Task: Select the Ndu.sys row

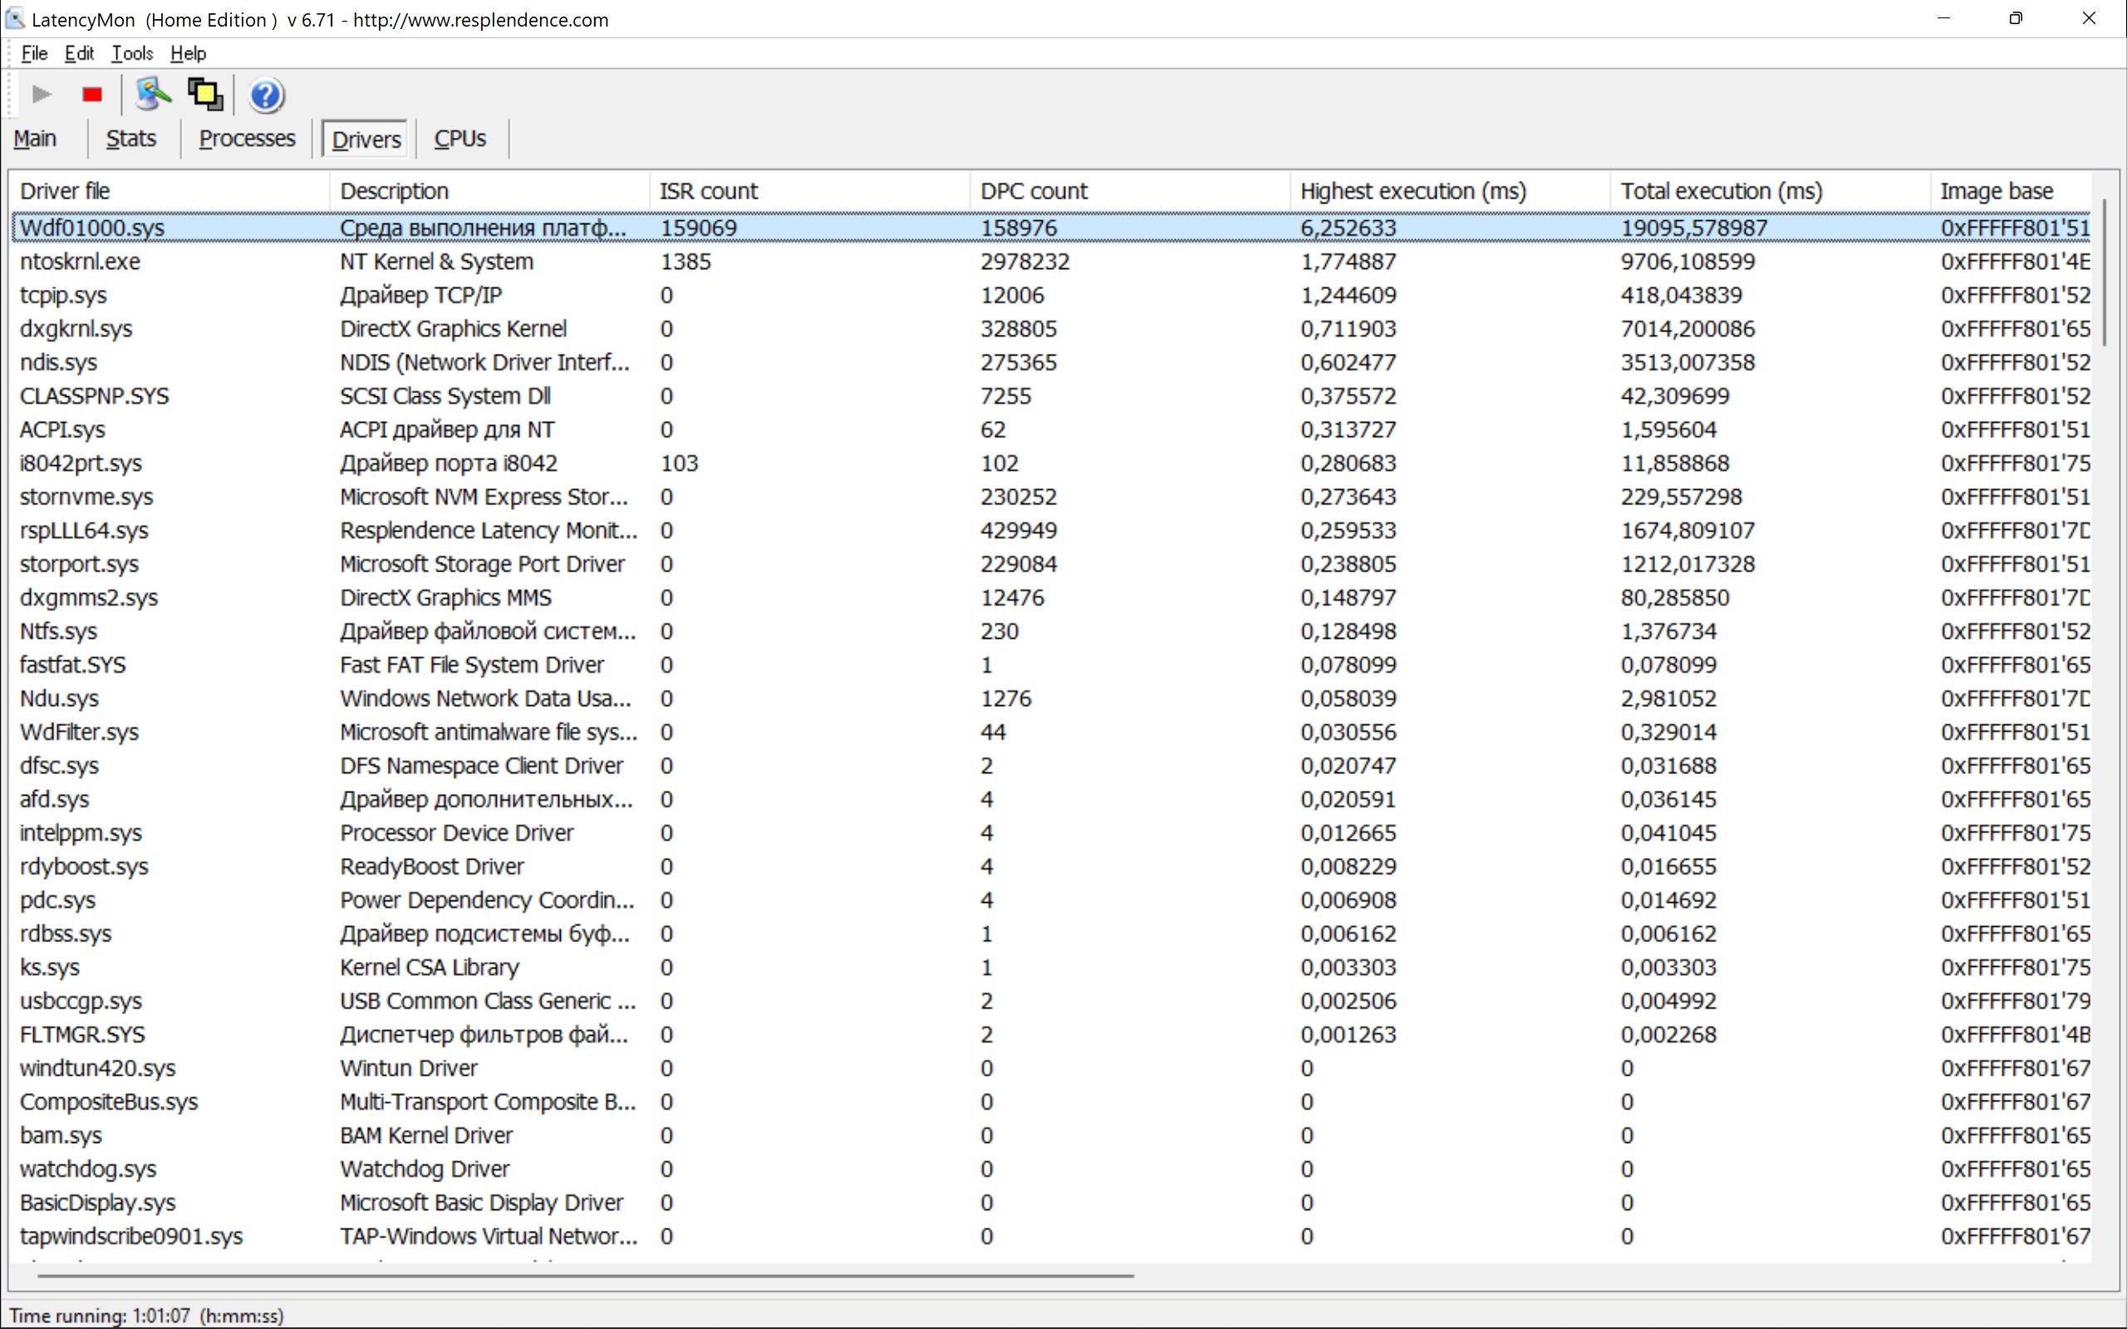Action: coord(1051,698)
